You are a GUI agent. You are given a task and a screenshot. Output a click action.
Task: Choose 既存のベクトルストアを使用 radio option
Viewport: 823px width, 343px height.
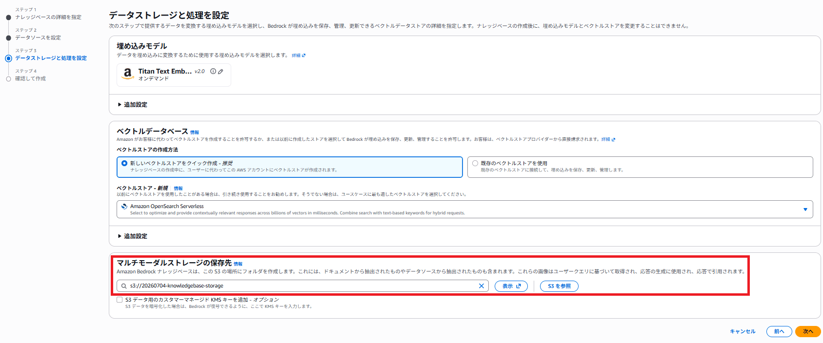click(475, 163)
